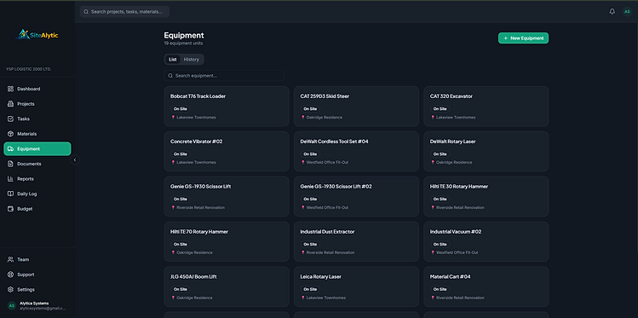Open Industrial Vacuum #02 card

tap(486, 241)
